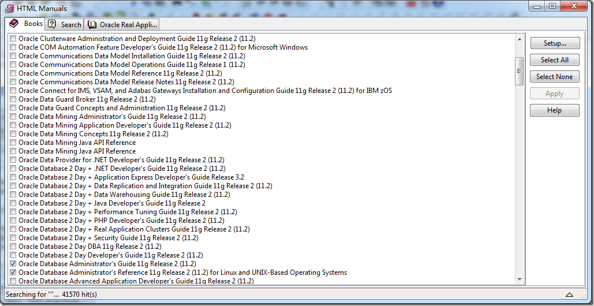
Task: Check Database 2 Day Developer's Guide checkbox
Action: coord(13,255)
